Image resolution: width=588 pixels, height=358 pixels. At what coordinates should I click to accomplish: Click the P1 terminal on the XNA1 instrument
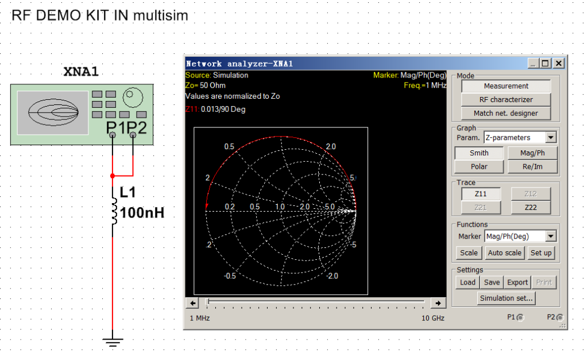[113, 135]
